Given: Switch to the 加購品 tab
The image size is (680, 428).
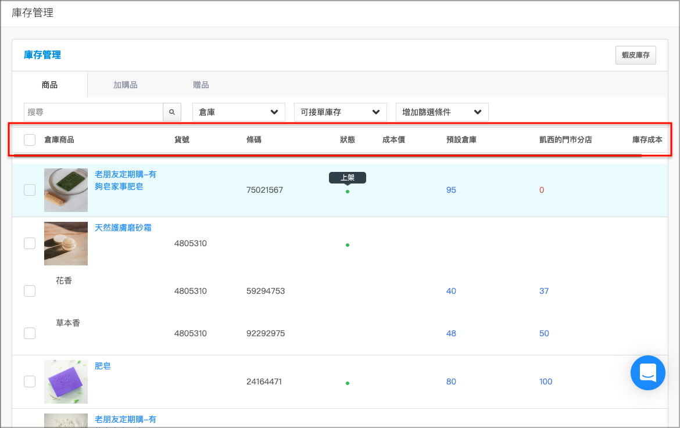Looking at the screenshot, I should (x=126, y=85).
